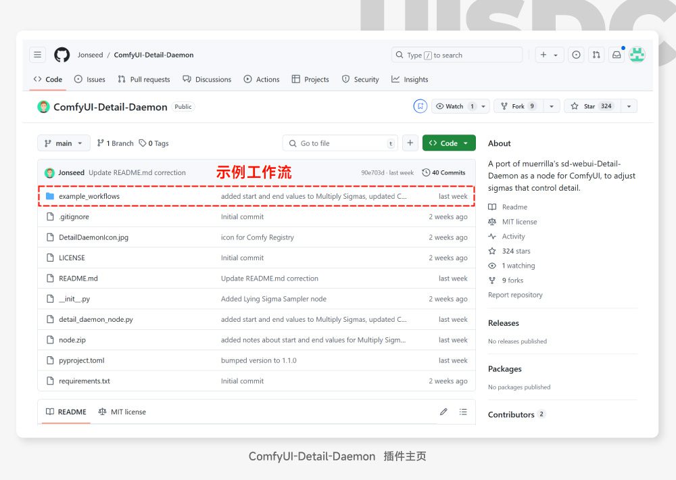Viewport: 676px width, 480px height.
Task: Open the requirements.txt file
Action: coord(84,381)
